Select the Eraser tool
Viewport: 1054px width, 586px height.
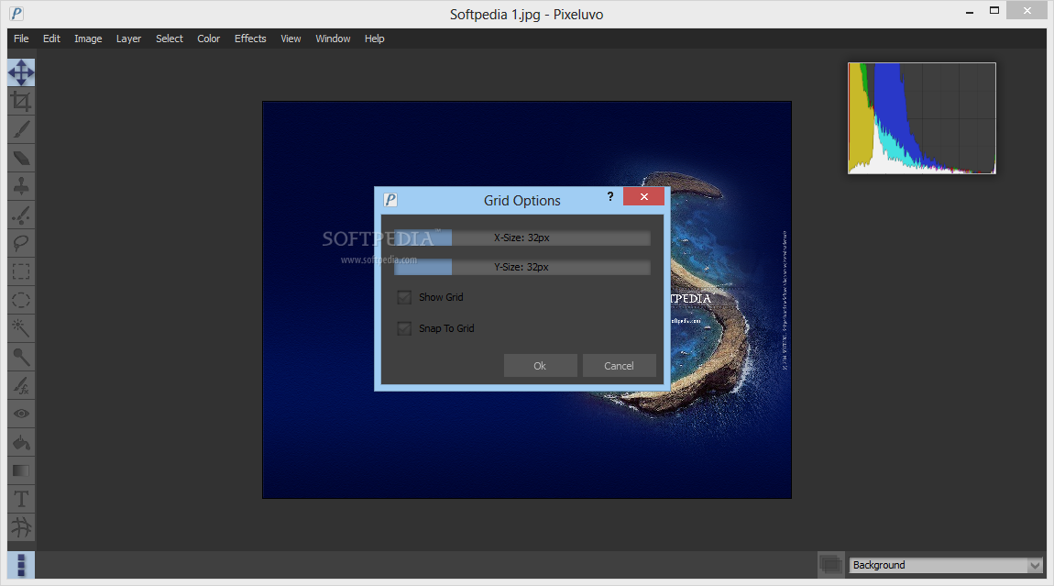tap(21, 158)
